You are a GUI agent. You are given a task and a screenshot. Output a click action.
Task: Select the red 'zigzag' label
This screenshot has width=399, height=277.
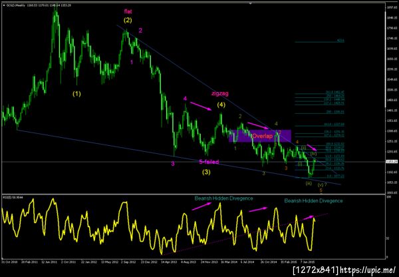pyautogui.click(x=220, y=93)
